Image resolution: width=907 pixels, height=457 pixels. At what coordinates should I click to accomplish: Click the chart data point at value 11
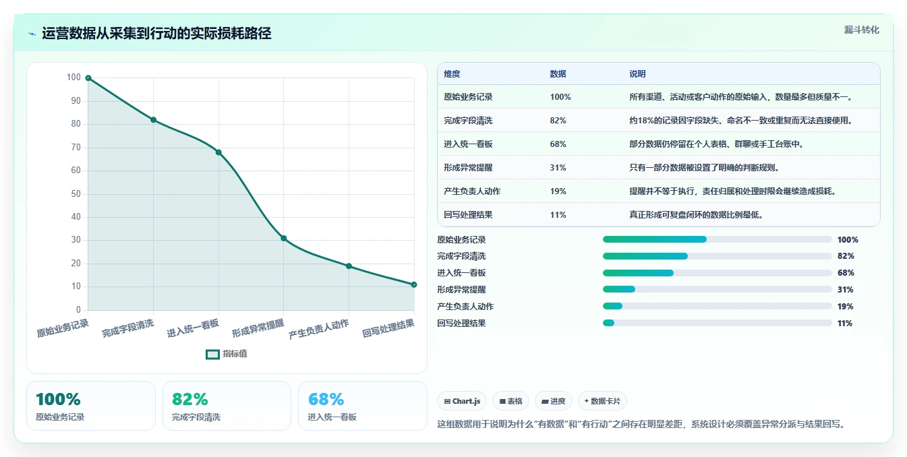tap(413, 284)
